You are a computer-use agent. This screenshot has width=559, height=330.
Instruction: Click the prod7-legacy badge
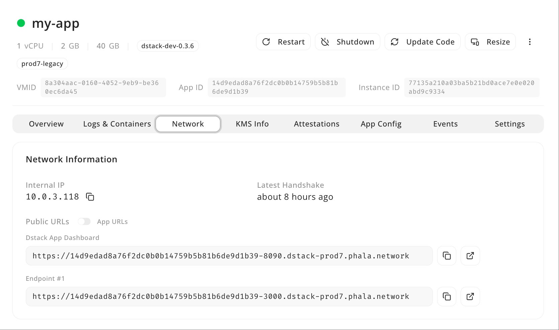click(x=42, y=64)
